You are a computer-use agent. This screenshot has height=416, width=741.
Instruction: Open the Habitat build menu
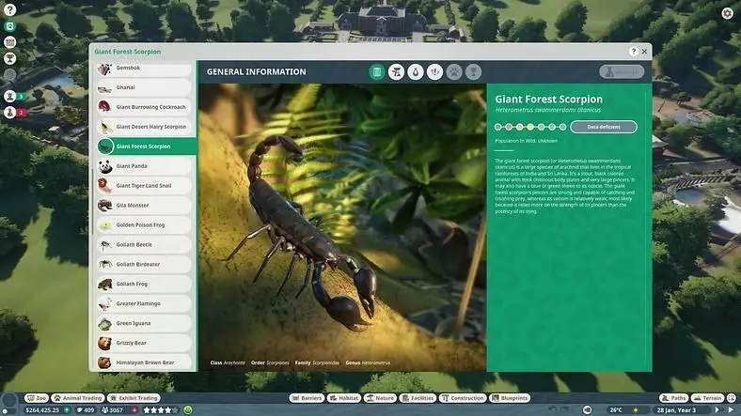tap(343, 398)
